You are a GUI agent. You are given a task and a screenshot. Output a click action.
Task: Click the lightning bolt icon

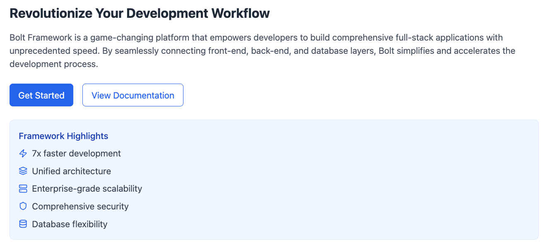23,154
